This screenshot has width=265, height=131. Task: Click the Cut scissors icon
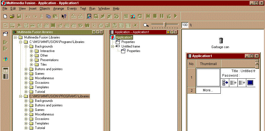click(41, 16)
